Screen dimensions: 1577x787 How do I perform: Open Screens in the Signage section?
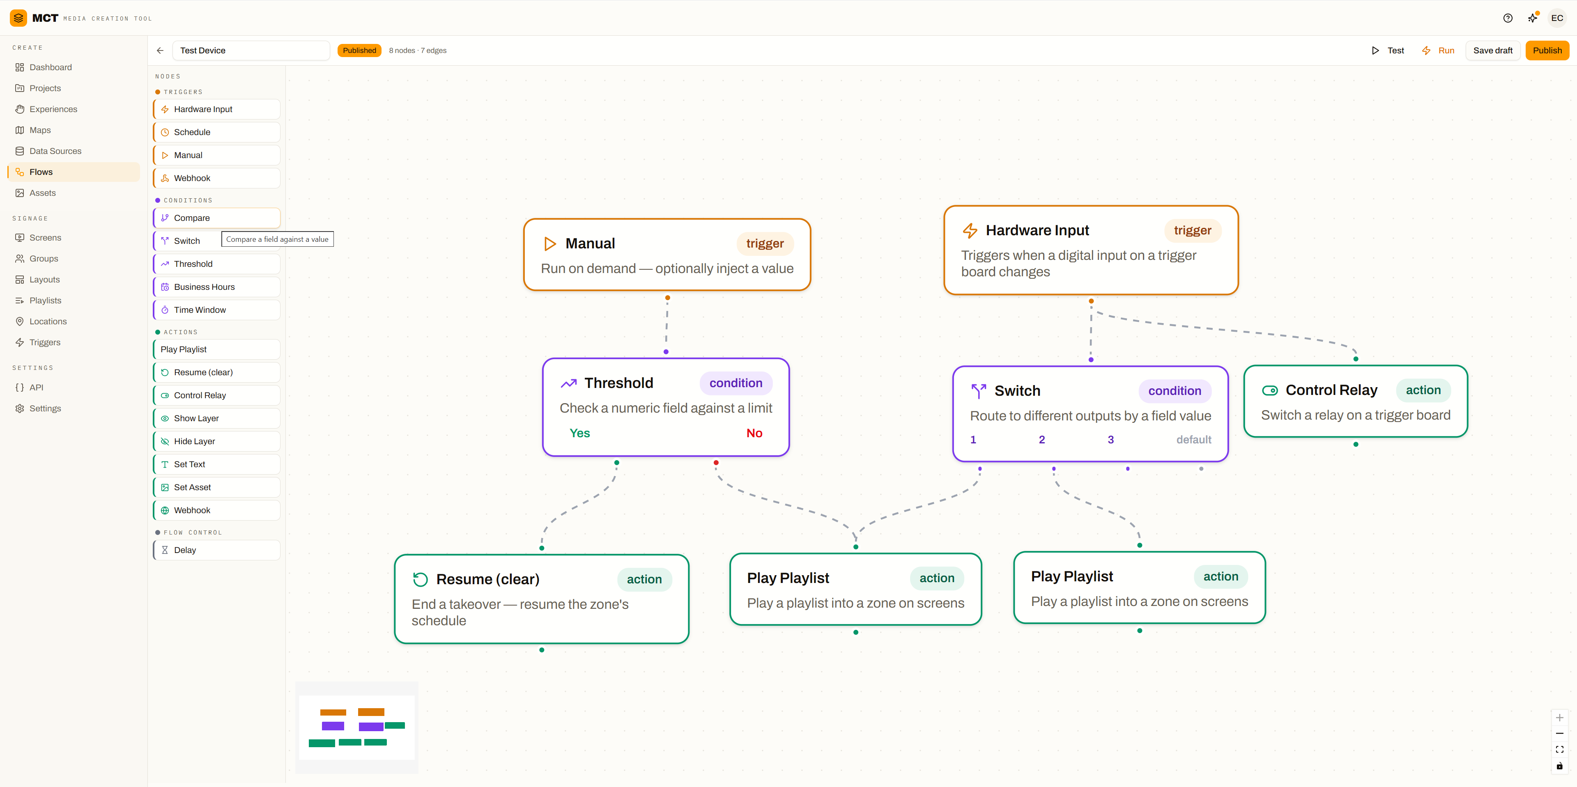pyautogui.click(x=74, y=237)
